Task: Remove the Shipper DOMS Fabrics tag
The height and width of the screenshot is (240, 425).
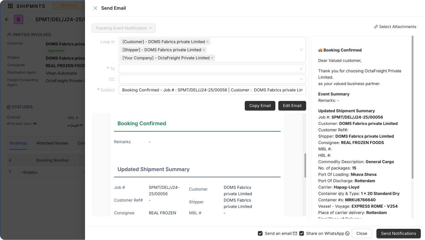Action: click(204, 50)
